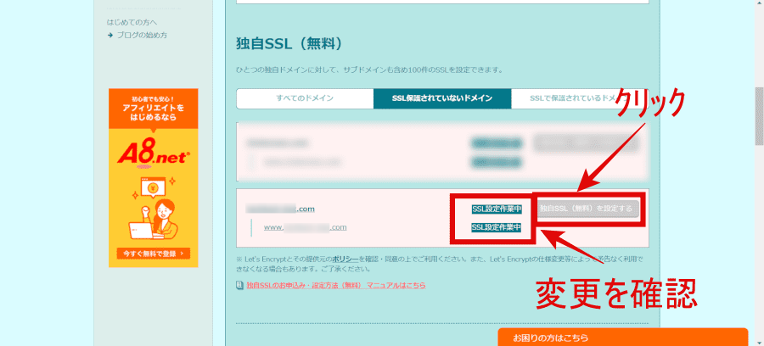Click the SSL設定作業中 badge for the .com domain
764x346 pixels.
tap(496, 208)
